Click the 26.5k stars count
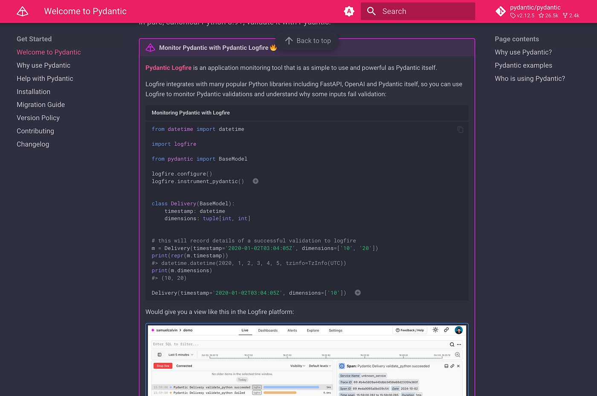 [548, 16]
